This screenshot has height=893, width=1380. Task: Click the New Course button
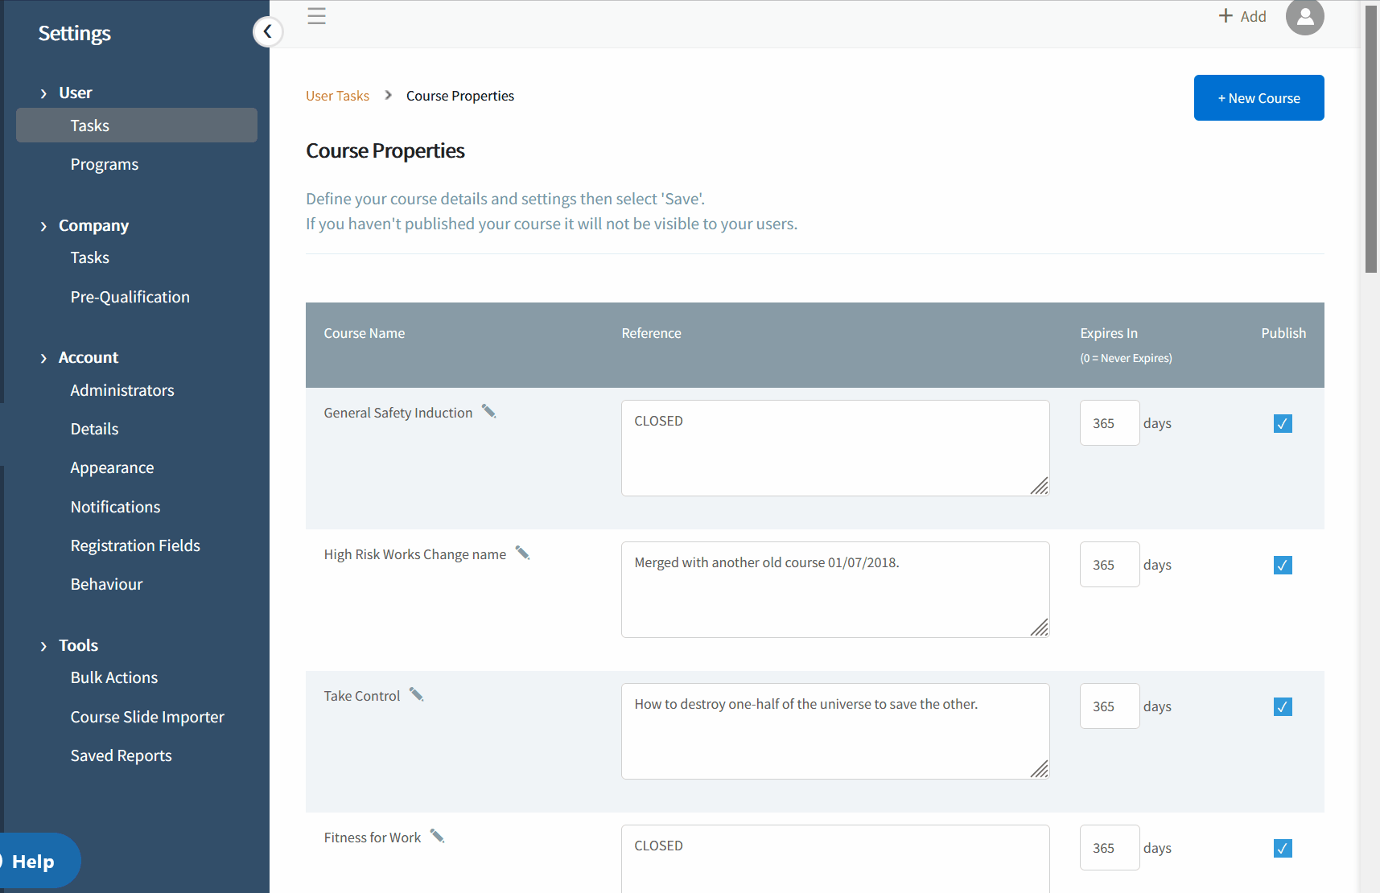[x=1258, y=98]
